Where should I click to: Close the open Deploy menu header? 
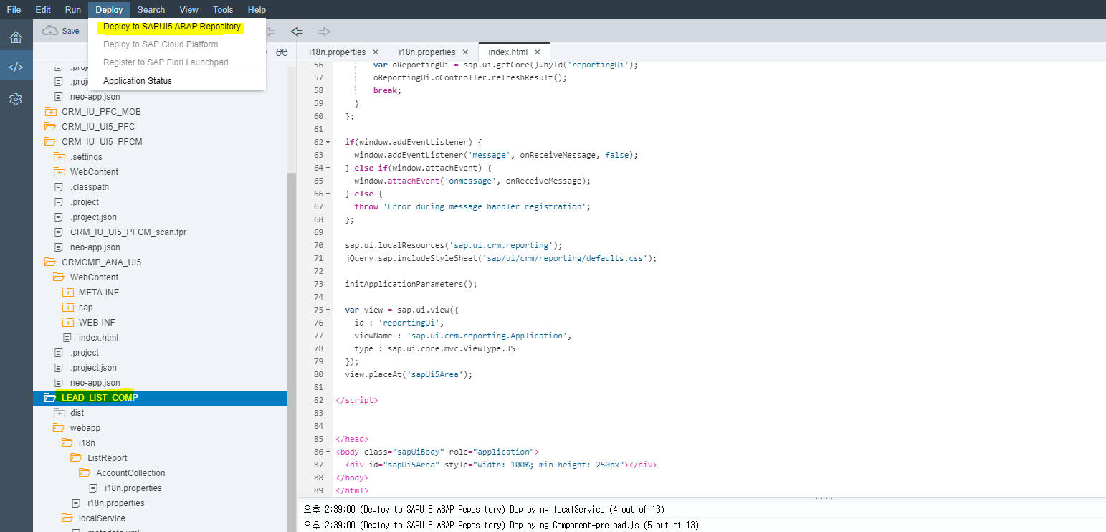coord(110,10)
